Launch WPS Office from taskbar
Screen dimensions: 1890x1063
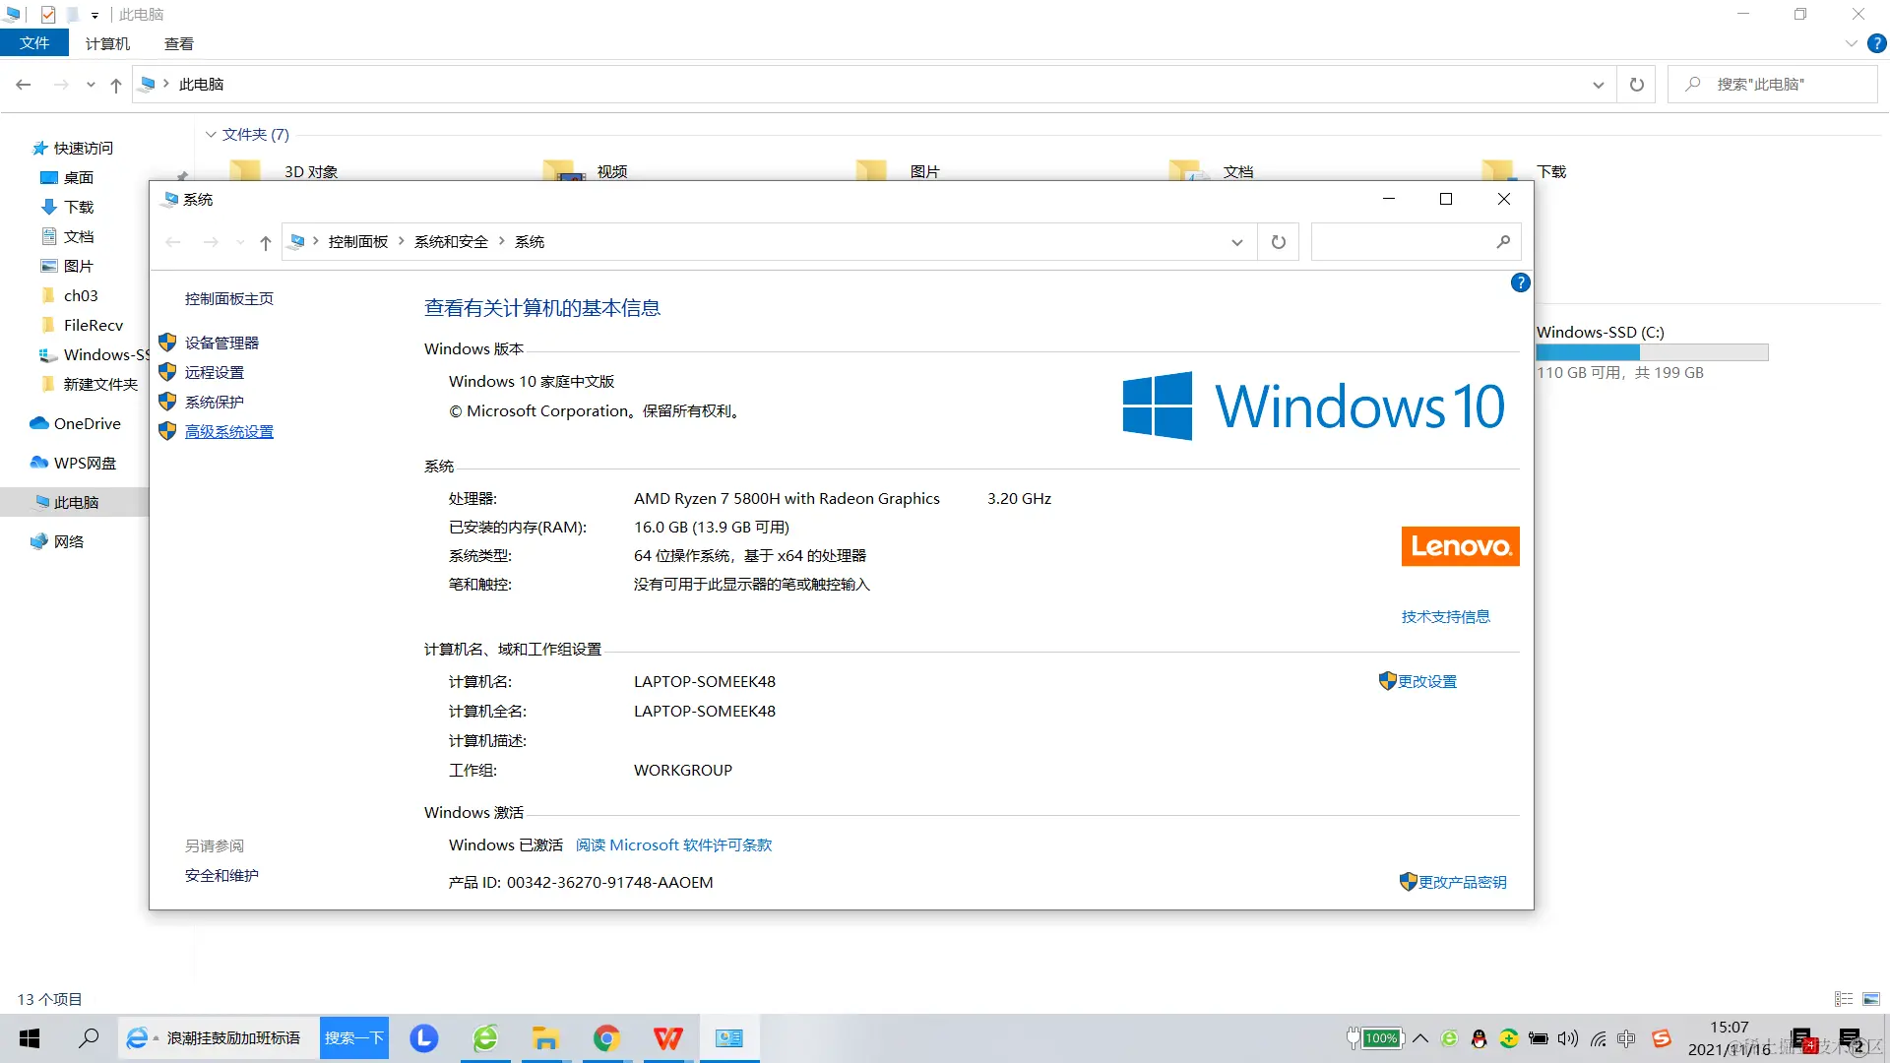(x=667, y=1038)
